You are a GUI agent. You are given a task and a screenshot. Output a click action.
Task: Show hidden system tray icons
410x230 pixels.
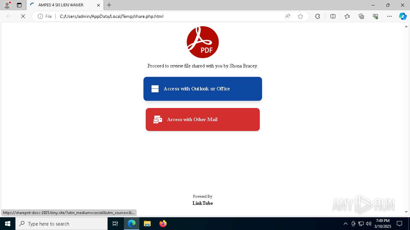tap(345, 224)
